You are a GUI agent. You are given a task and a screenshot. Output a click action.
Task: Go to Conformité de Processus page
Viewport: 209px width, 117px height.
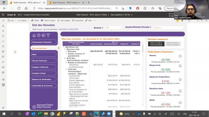tap(44, 86)
